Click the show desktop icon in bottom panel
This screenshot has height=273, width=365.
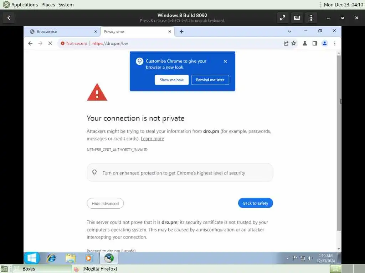(4, 269)
